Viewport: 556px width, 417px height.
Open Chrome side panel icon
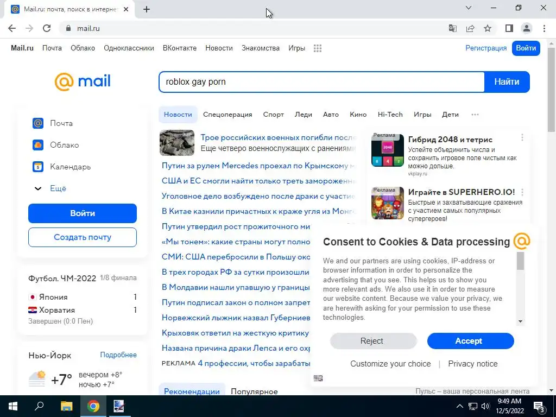tap(509, 28)
